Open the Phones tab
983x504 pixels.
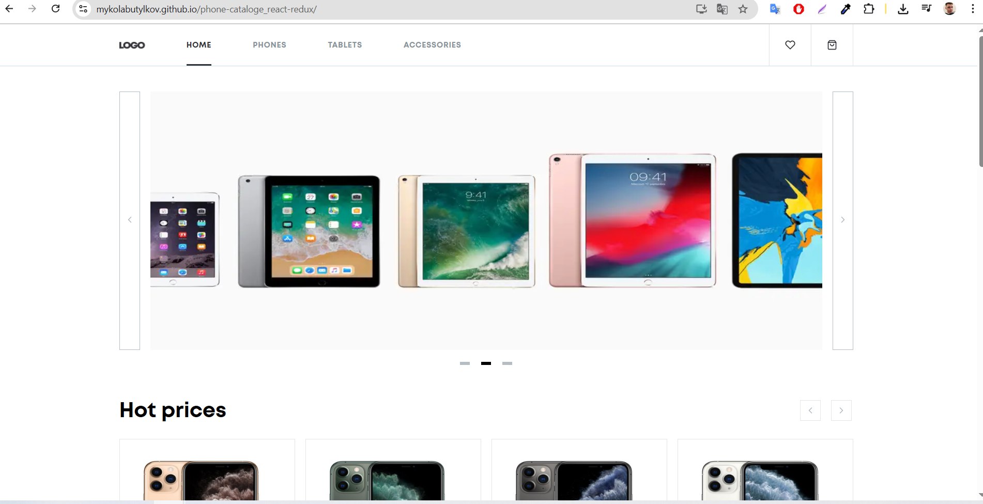tap(269, 45)
